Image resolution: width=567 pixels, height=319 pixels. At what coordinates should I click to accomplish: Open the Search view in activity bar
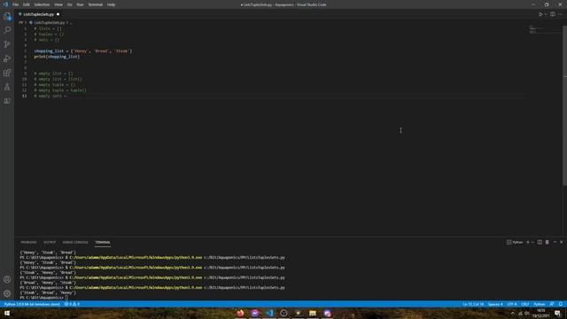pyautogui.click(x=7, y=30)
